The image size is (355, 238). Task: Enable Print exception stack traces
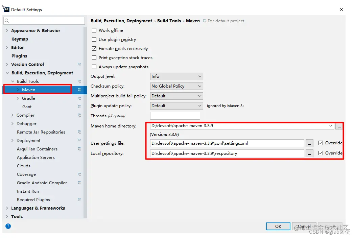94,58
